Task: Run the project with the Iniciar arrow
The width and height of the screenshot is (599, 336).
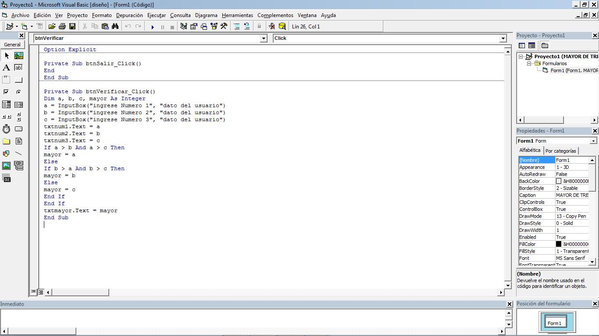Action: (x=153, y=26)
